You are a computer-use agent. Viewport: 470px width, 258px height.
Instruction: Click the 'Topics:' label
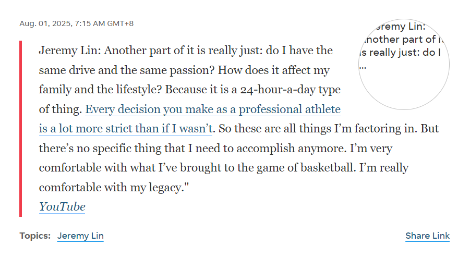tap(35, 236)
